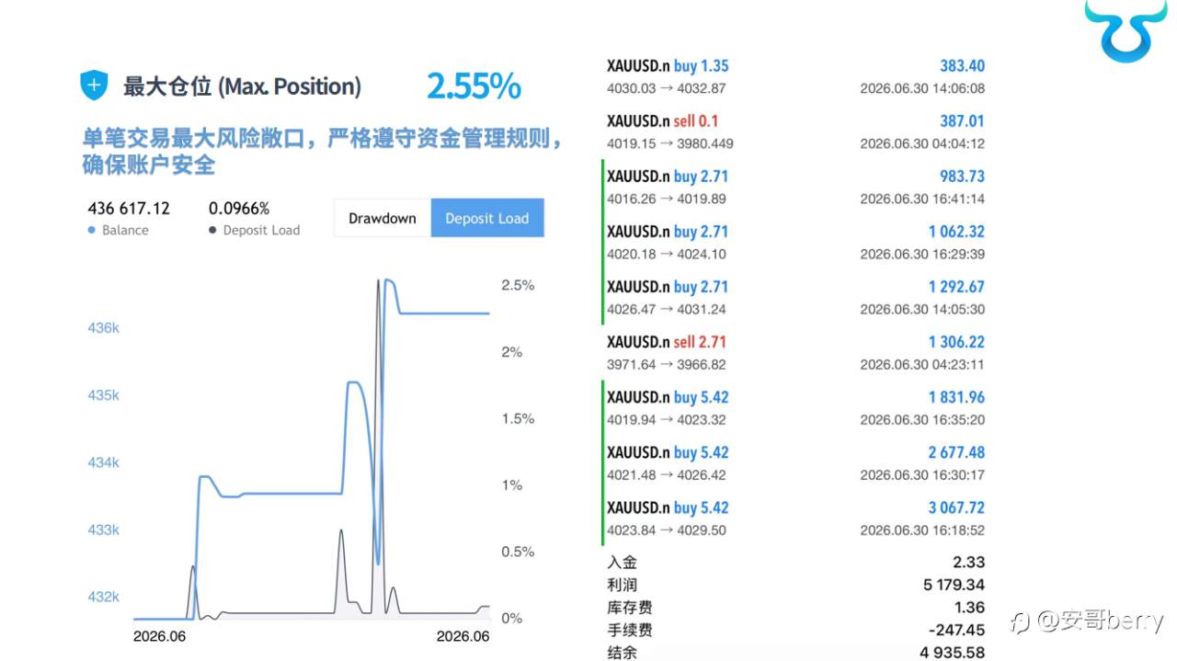Select the trade with profit 983.73

pos(795,188)
